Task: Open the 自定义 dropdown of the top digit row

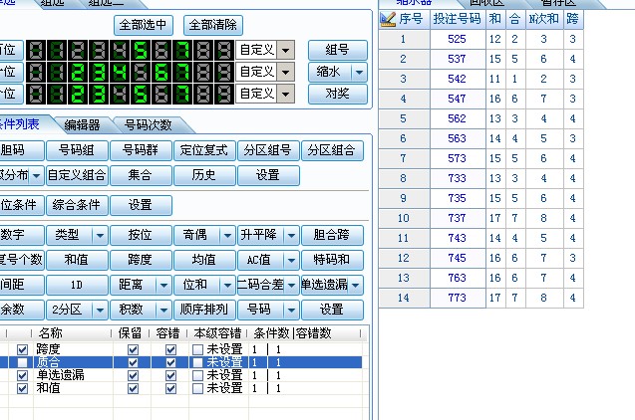Action: 285,50
